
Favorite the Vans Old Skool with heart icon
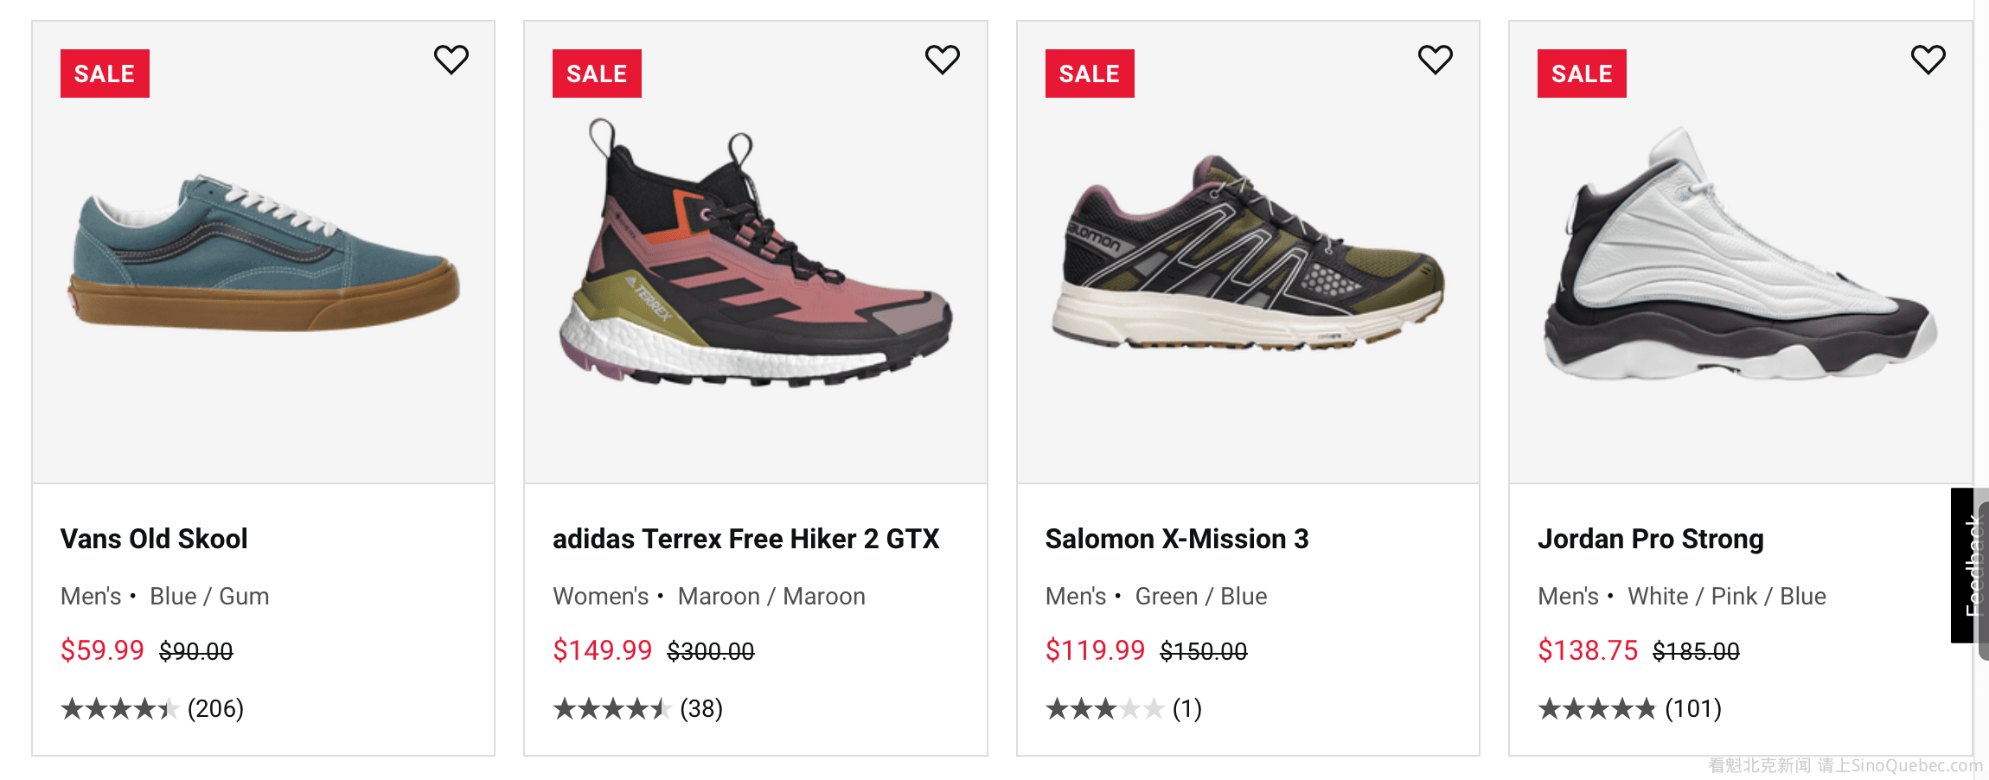click(x=451, y=60)
